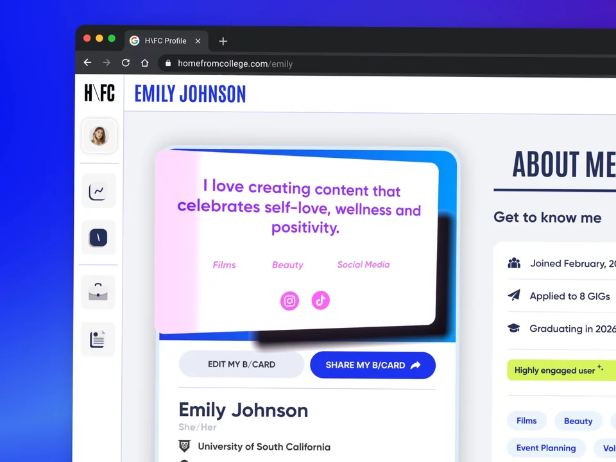Click the Films tag under About Me

pos(526,421)
